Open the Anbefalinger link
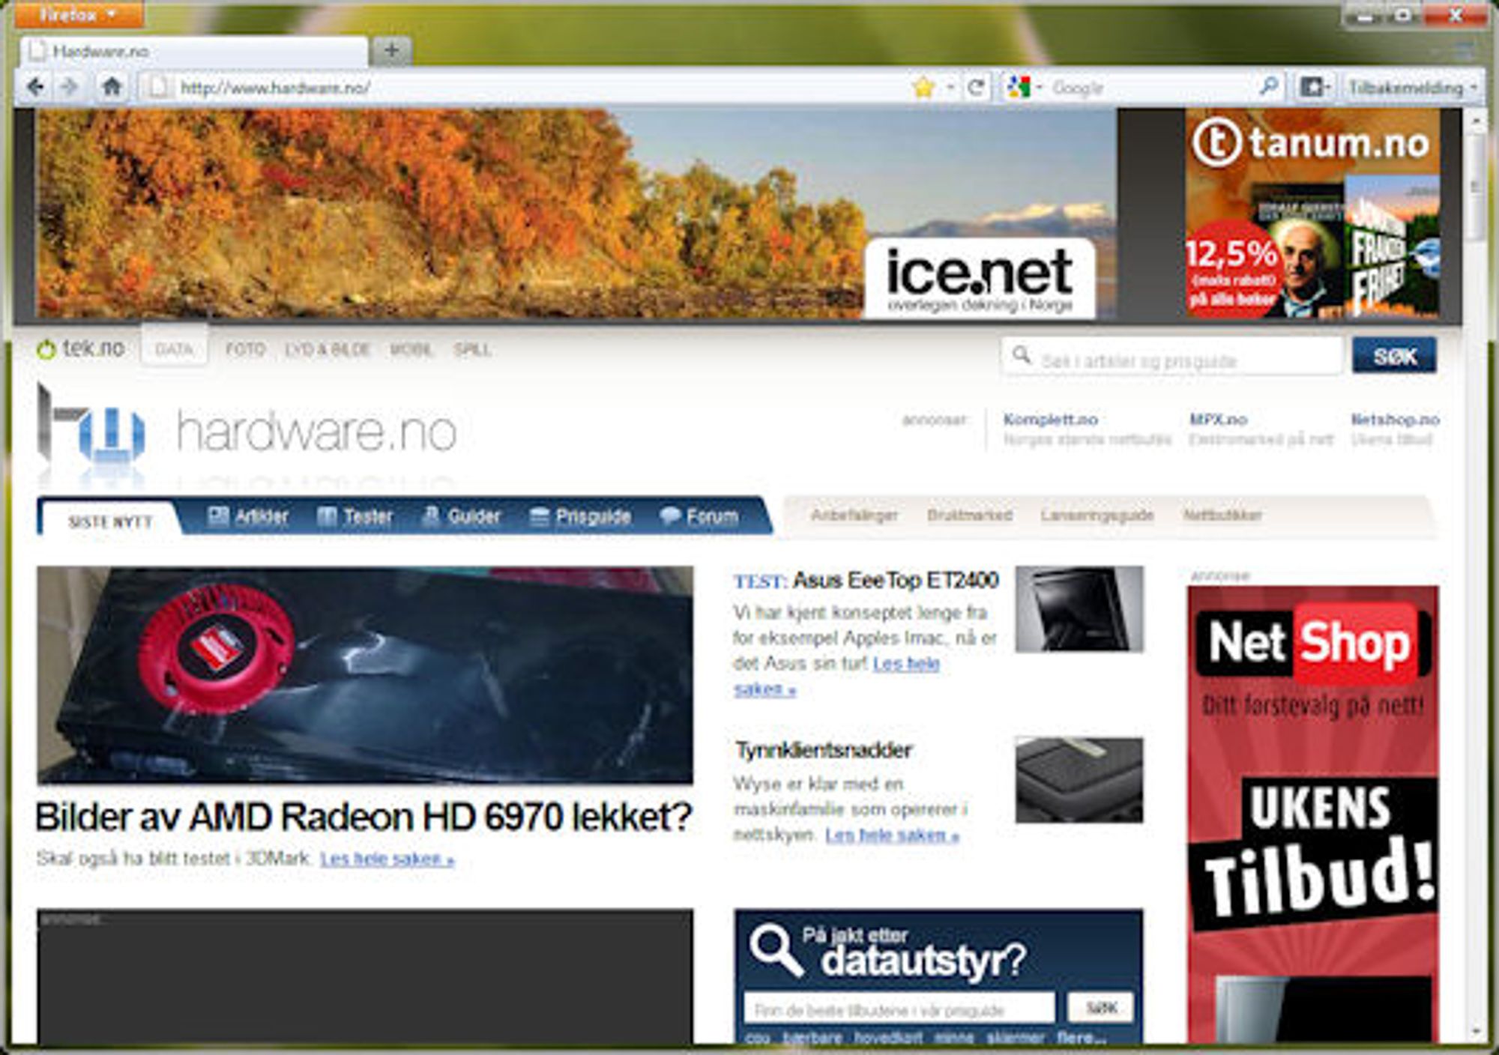Screen dimensions: 1499x1055 coord(854,516)
